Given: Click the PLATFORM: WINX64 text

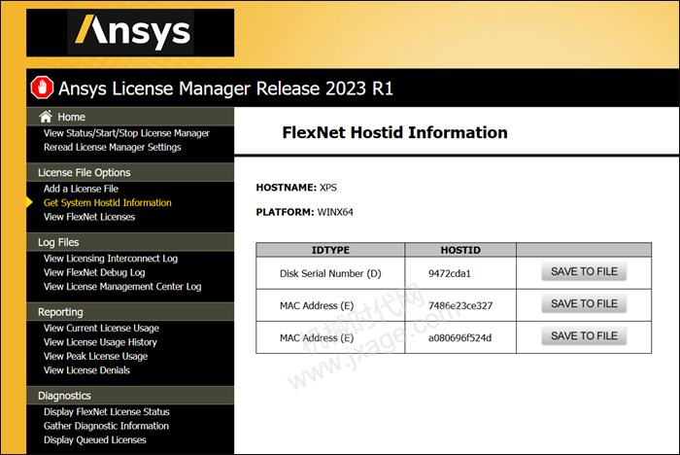Looking at the screenshot, I should pos(304,212).
